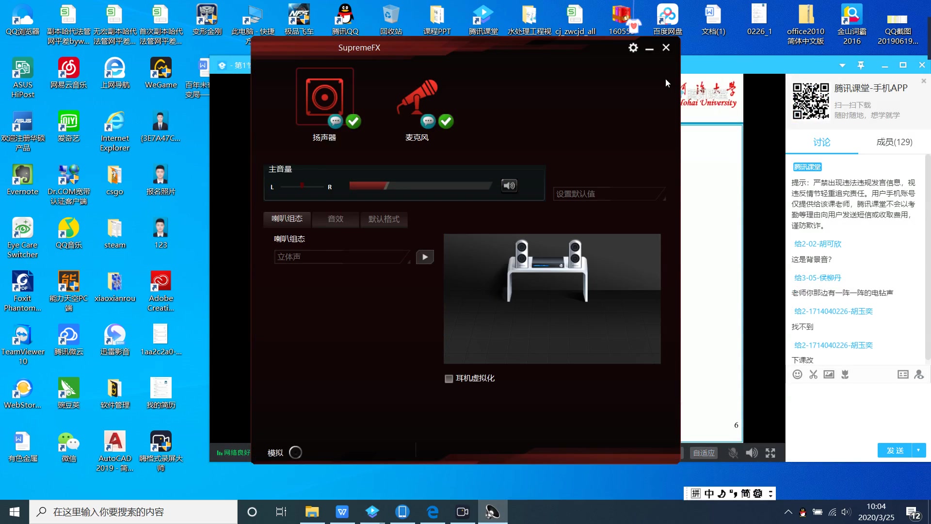The height and width of the screenshot is (524, 931).
Task: Expand the 发送 button dropdown arrow
Action: tap(918, 450)
